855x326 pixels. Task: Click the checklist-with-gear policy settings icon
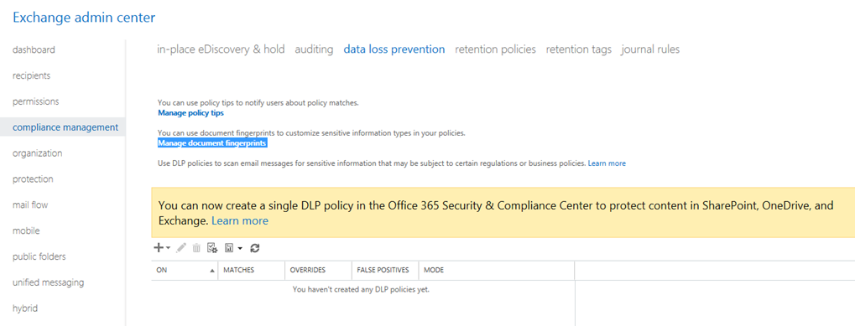point(213,248)
